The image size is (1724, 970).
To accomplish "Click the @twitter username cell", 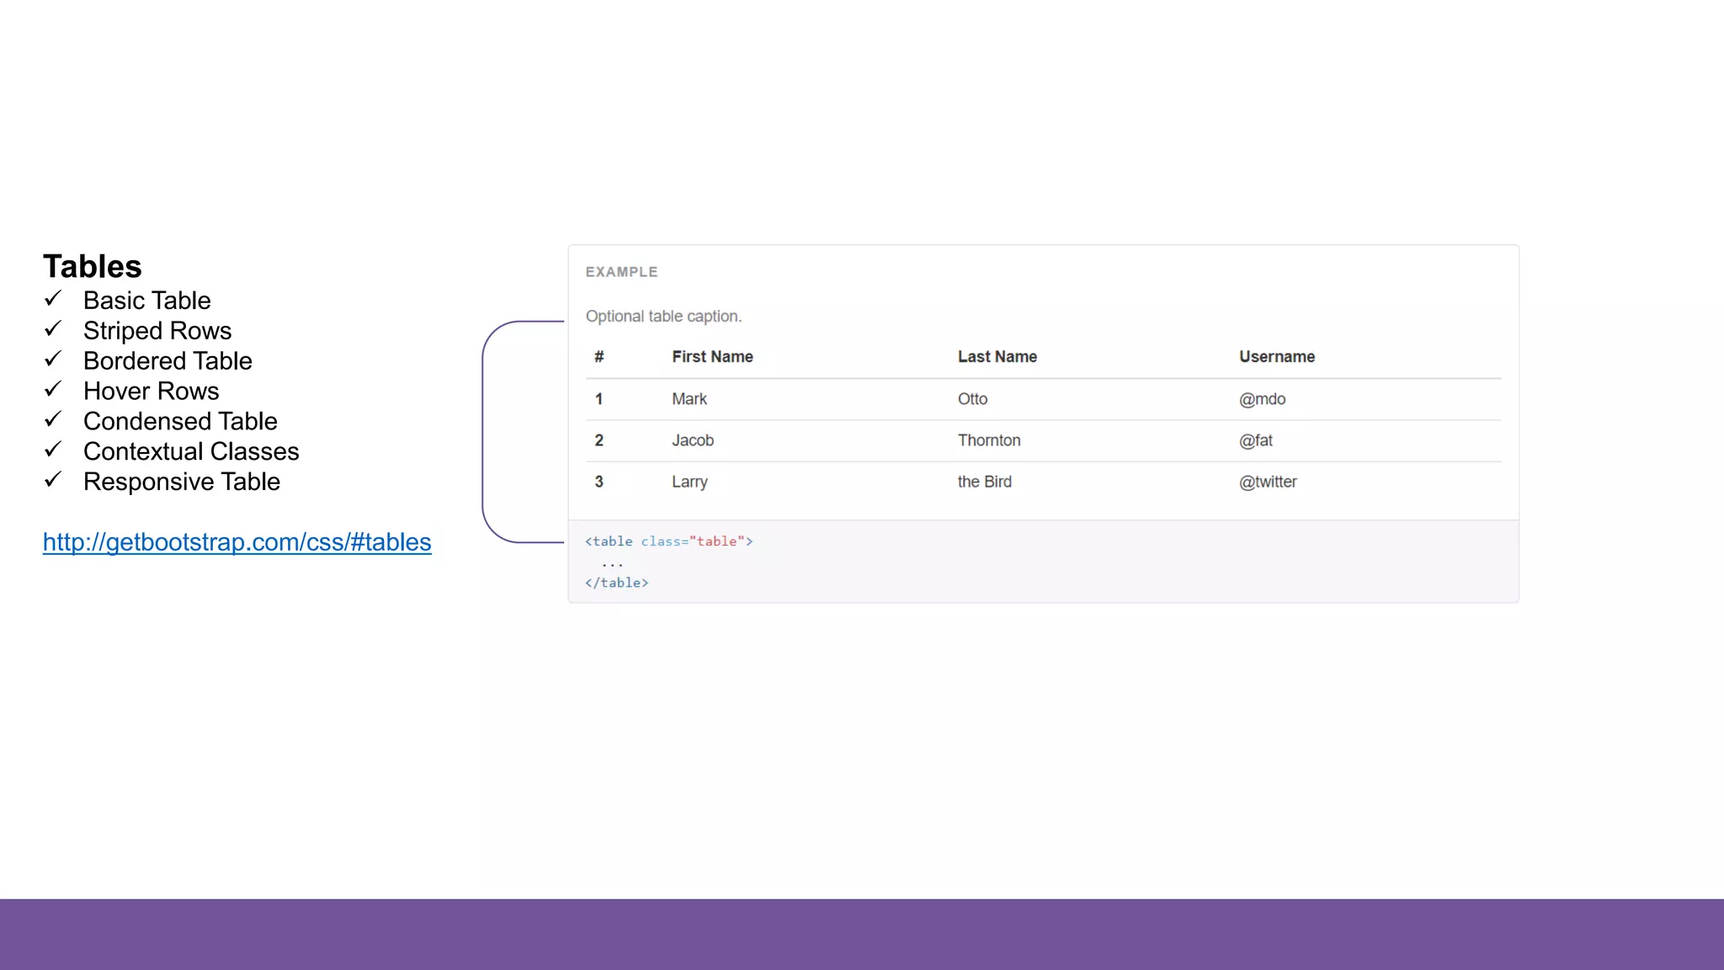I will click(x=1268, y=482).
